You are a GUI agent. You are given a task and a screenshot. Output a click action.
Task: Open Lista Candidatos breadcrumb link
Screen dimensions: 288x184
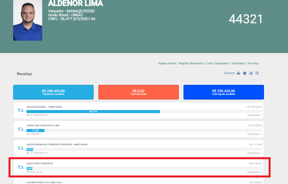218,63
